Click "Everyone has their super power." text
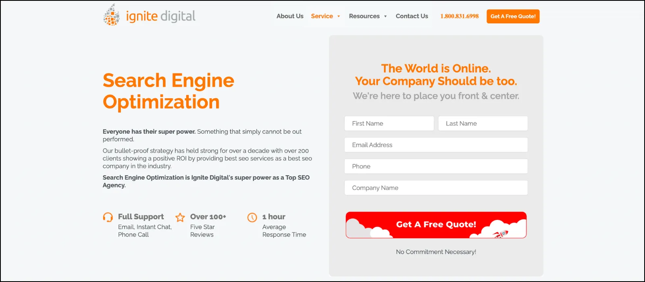The width and height of the screenshot is (645, 282). [x=149, y=132]
